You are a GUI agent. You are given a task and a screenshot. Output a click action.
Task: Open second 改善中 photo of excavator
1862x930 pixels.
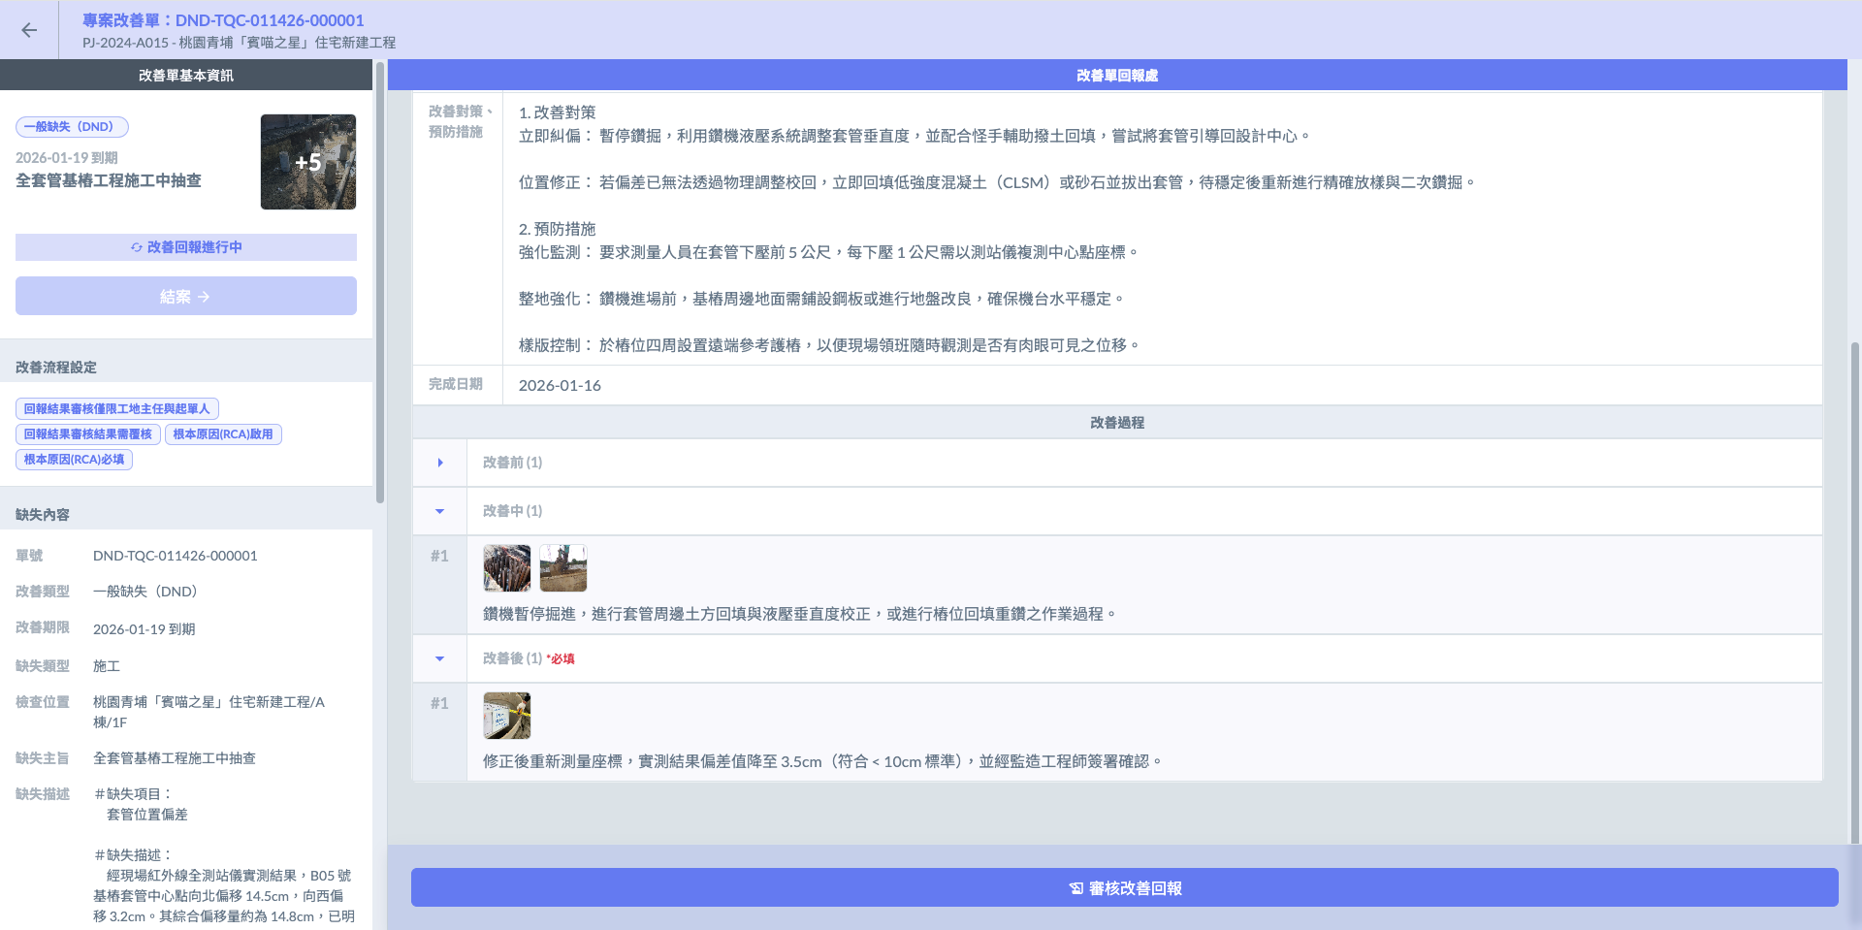(563, 568)
